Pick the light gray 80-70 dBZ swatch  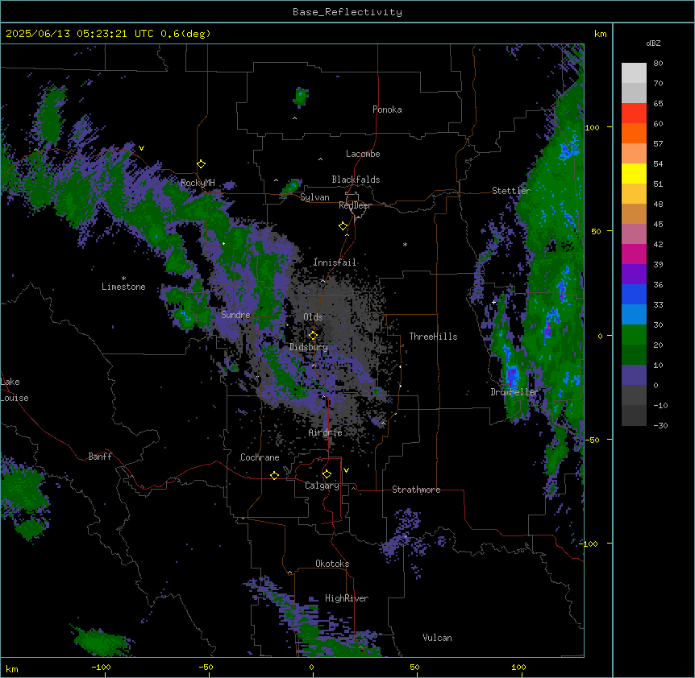click(x=634, y=73)
